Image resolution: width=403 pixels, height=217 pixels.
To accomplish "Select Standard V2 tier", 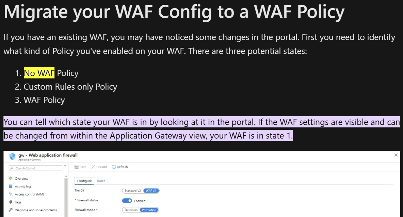I will (x=133, y=191).
